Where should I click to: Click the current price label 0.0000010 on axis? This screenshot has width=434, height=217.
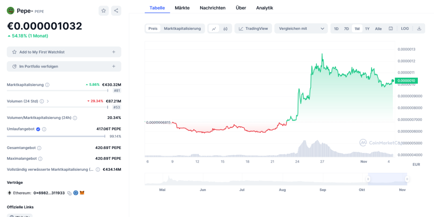406,81
